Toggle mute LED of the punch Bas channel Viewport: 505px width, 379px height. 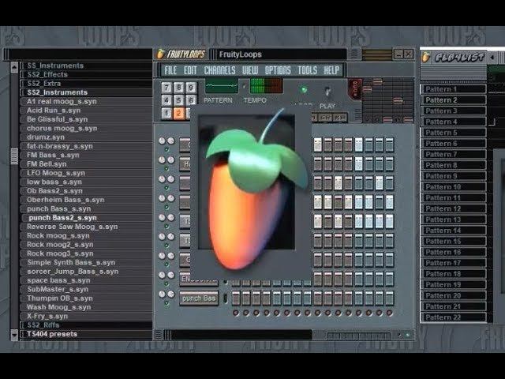[x=166, y=303]
